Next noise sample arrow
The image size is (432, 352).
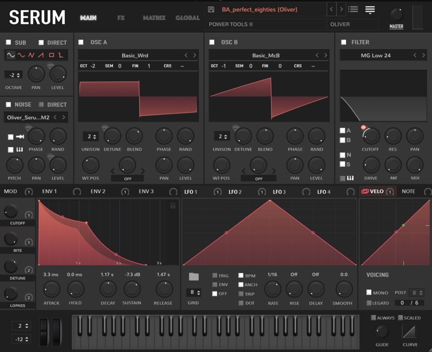coord(64,117)
